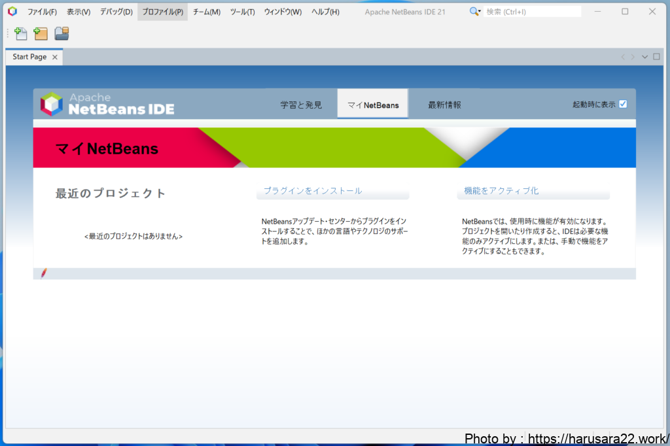Open the ファイル(F) menu
The width and height of the screenshot is (670, 446).
click(42, 12)
